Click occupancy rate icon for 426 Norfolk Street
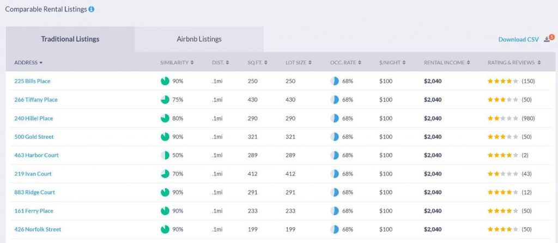558x243 pixels. click(x=335, y=229)
